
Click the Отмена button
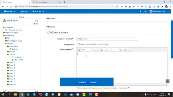(93, 82)
